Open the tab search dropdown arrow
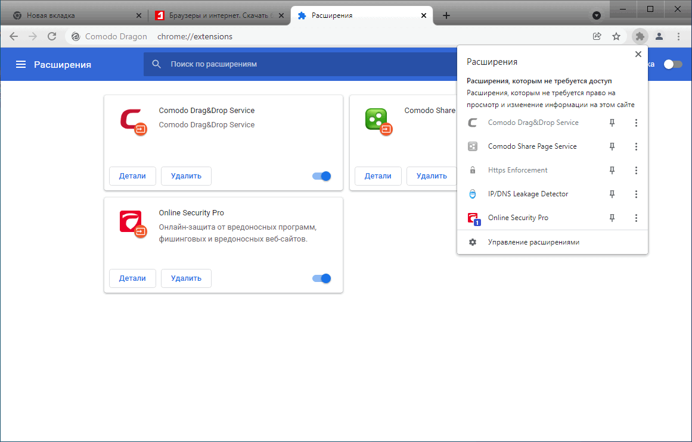This screenshot has height=442, width=692. point(597,15)
